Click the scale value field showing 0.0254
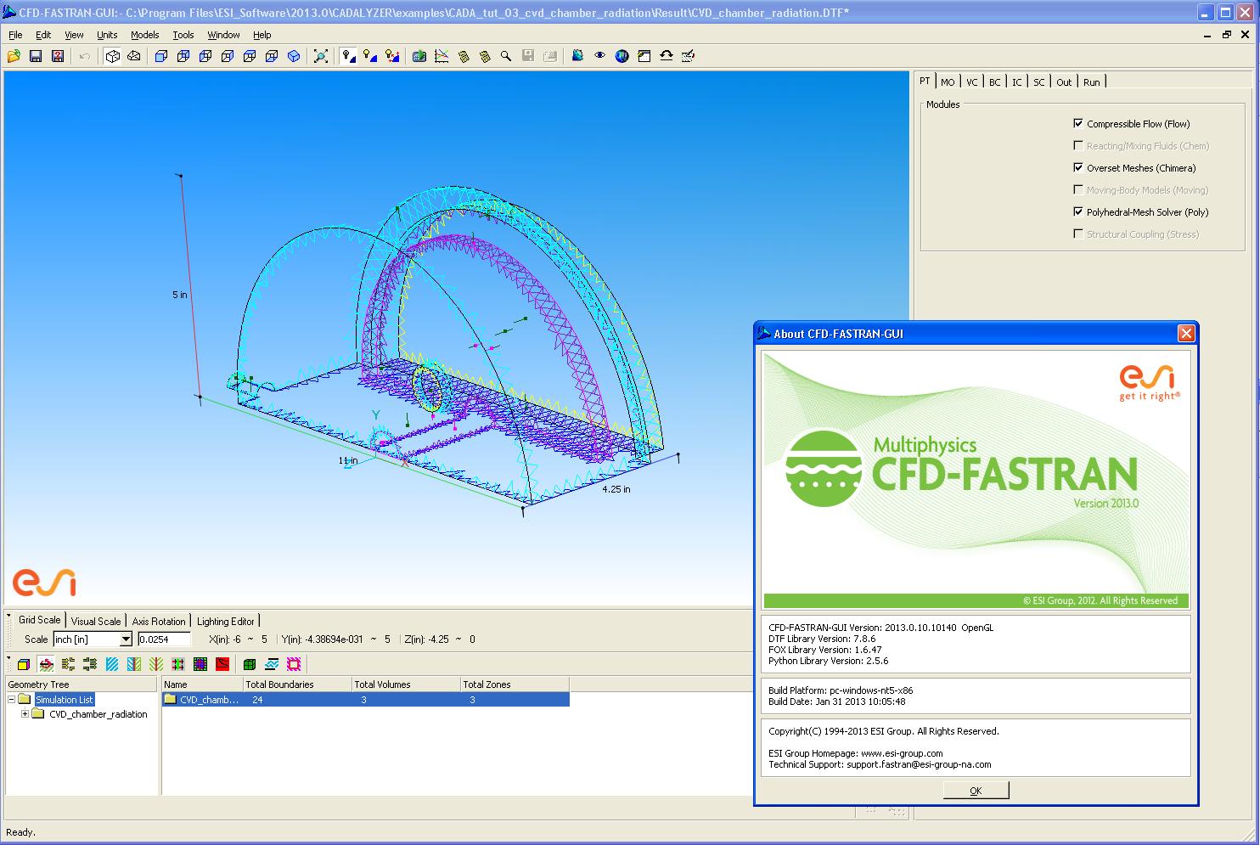This screenshot has width=1260, height=845. (165, 639)
